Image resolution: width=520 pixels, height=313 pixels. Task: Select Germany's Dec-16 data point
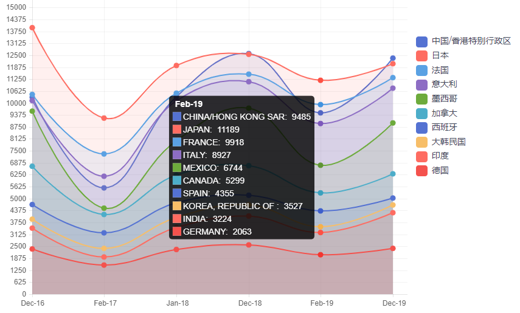coord(32,249)
